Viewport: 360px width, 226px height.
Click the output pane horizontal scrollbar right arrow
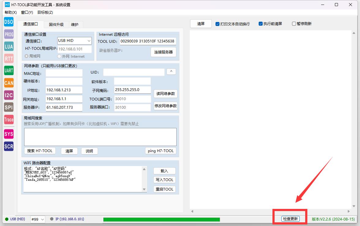pos(348,211)
